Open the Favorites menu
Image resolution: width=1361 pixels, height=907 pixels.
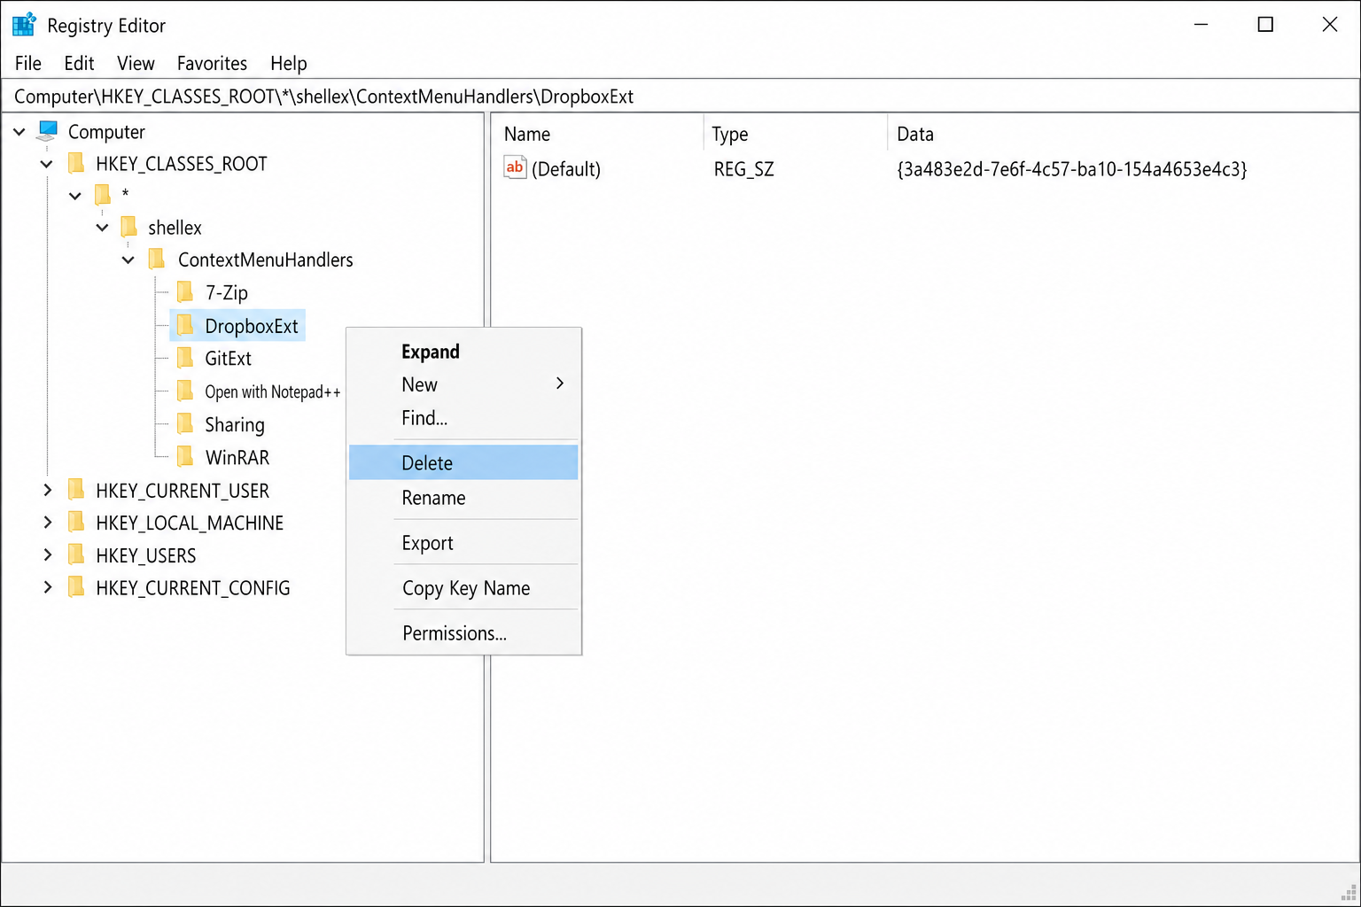212,63
